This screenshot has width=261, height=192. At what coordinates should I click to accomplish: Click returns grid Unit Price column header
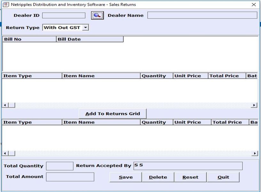pos(192,122)
